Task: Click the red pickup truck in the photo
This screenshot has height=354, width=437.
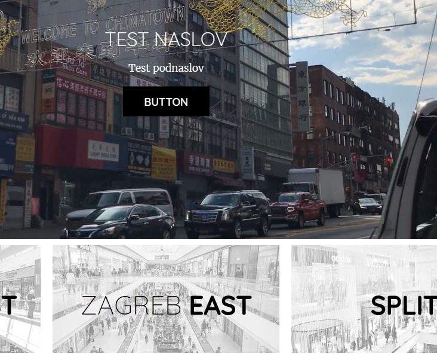Action: click(x=298, y=209)
